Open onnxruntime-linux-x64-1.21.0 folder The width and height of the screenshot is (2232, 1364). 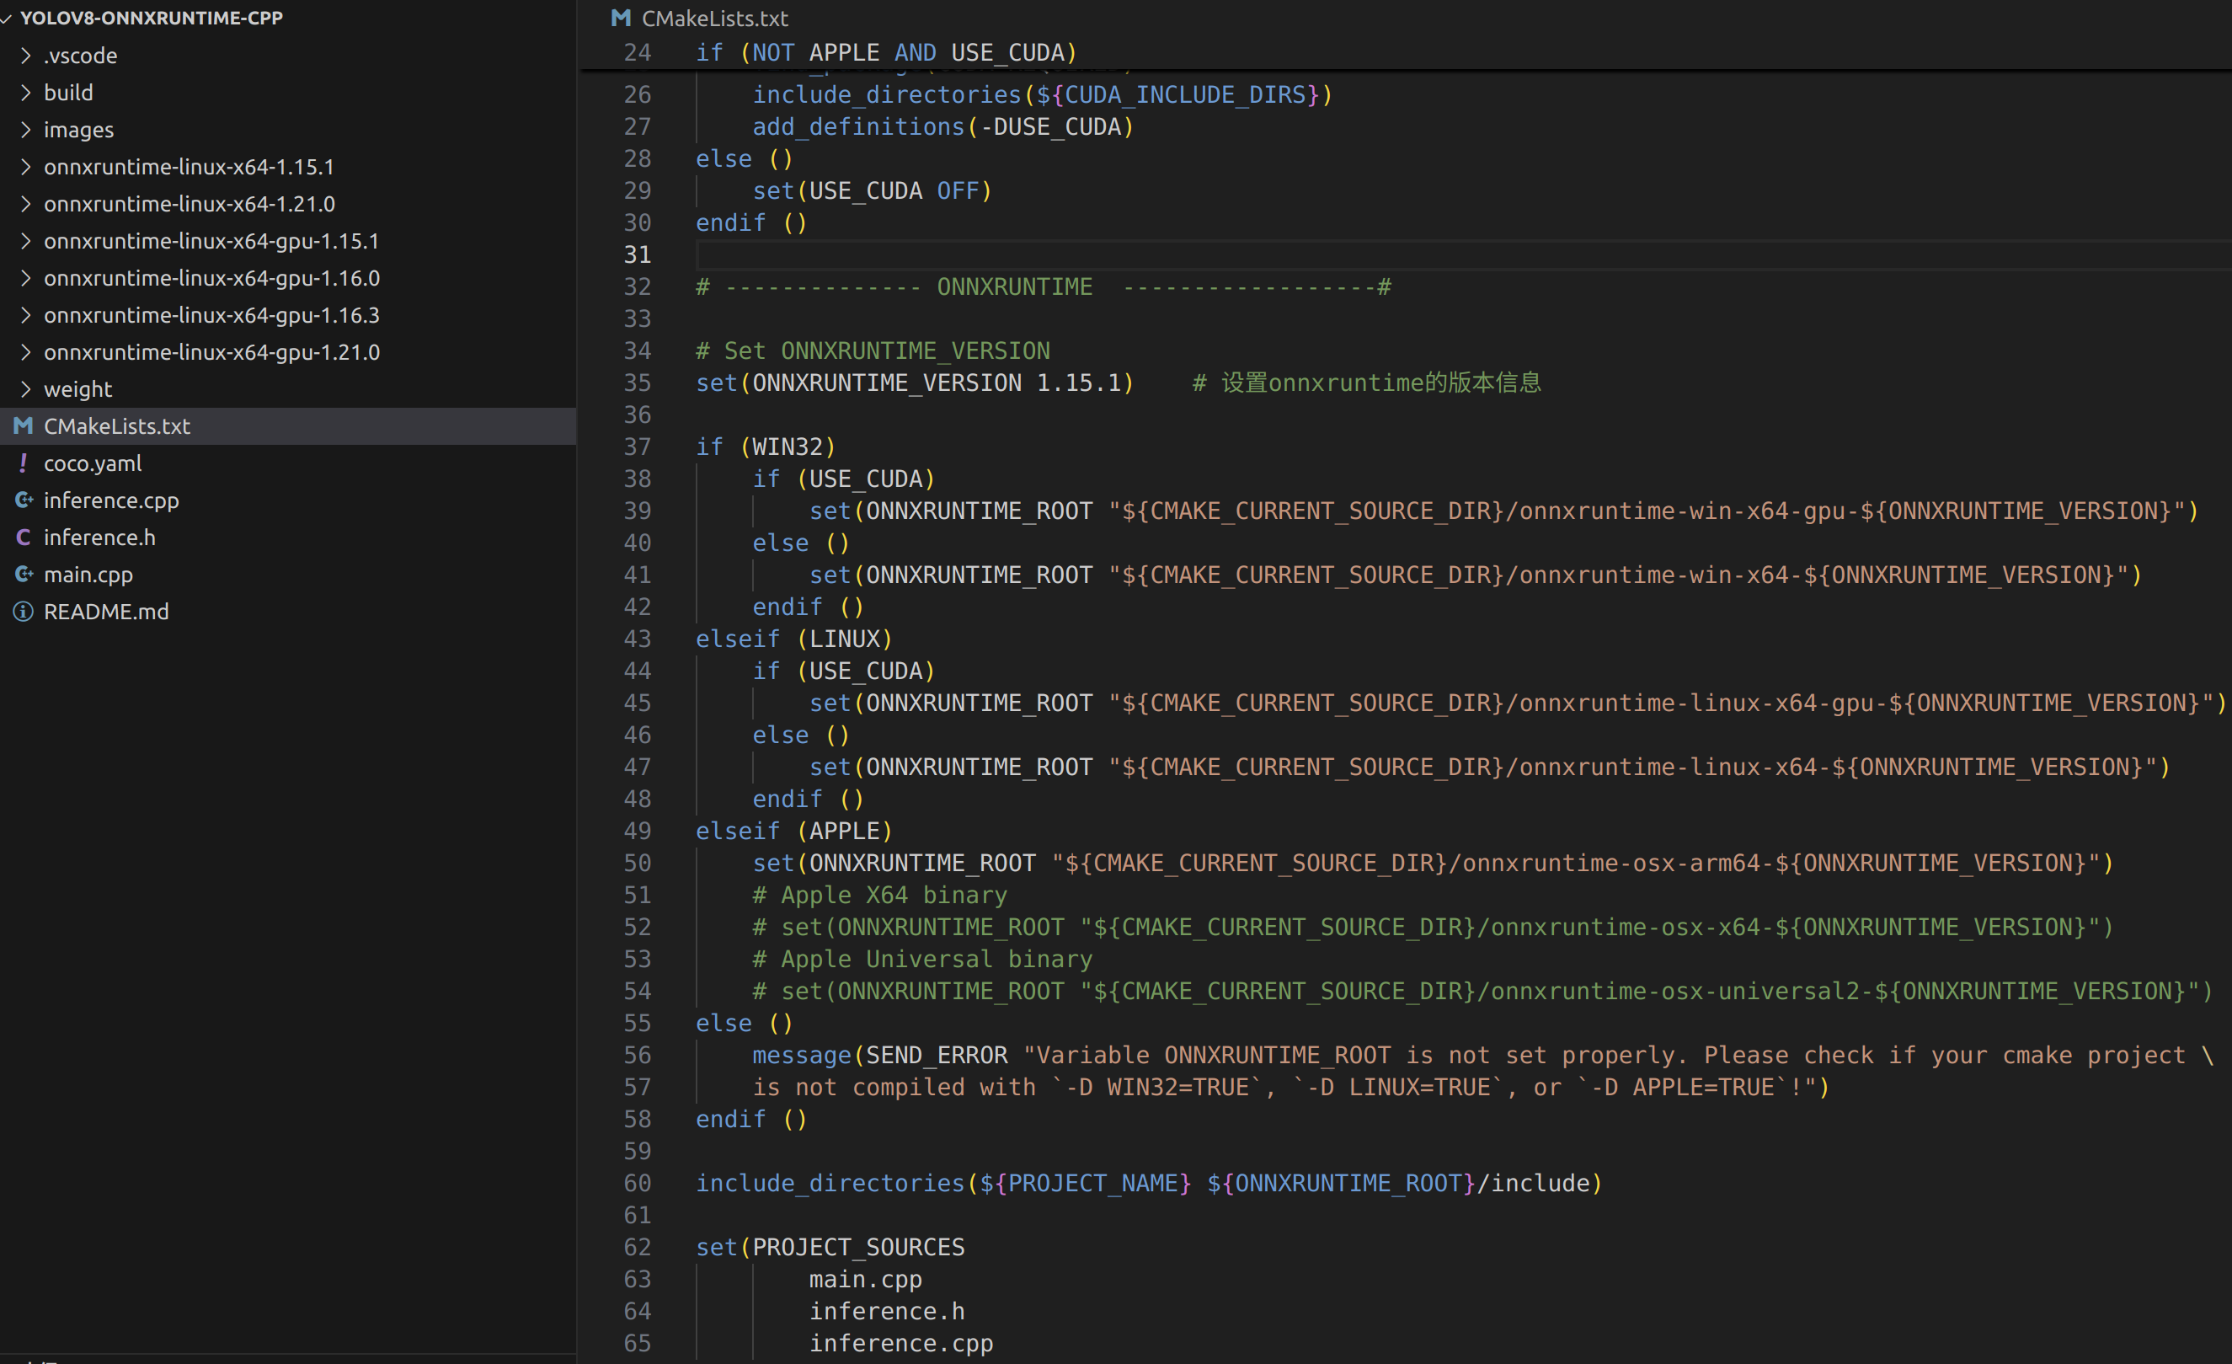coord(190,204)
